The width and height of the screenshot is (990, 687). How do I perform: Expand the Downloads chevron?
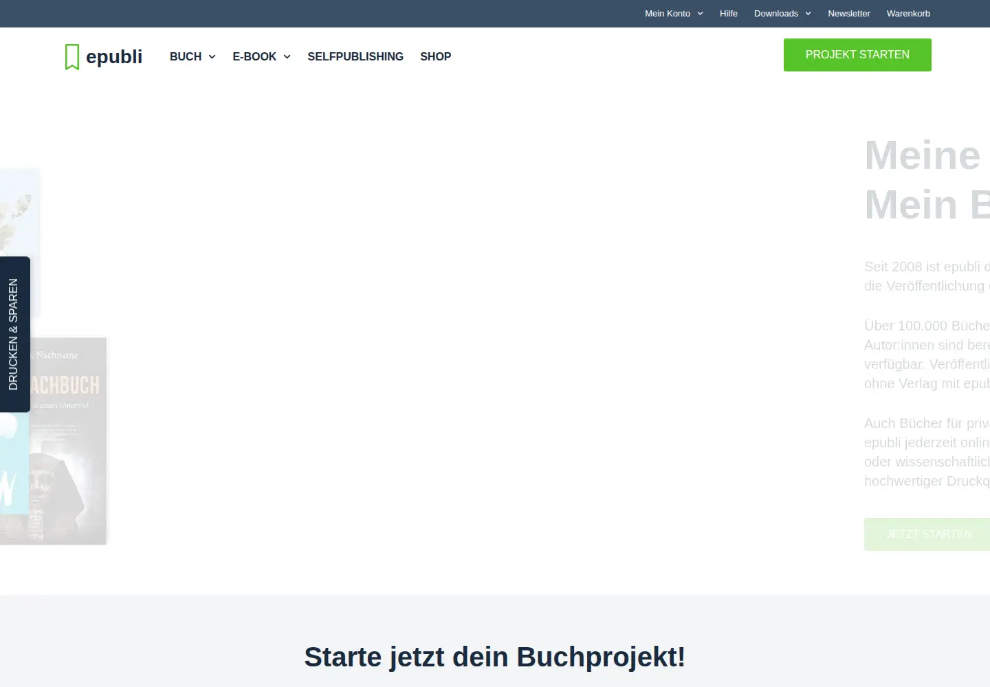point(808,14)
